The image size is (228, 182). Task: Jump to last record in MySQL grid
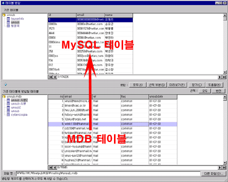point(224,77)
